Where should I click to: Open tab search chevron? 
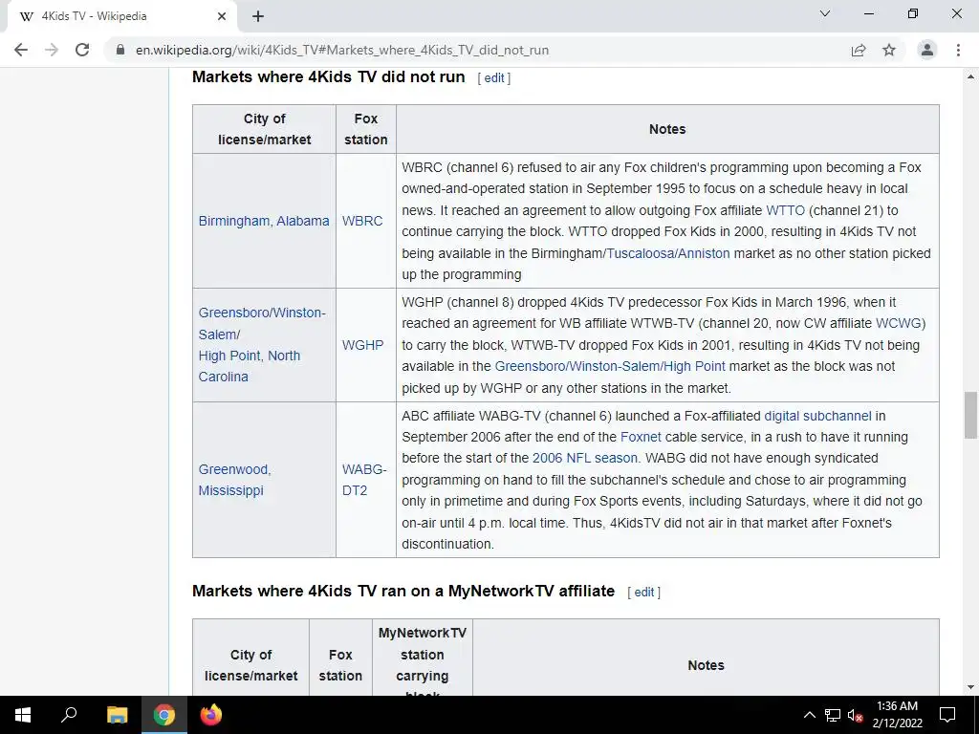click(x=825, y=13)
